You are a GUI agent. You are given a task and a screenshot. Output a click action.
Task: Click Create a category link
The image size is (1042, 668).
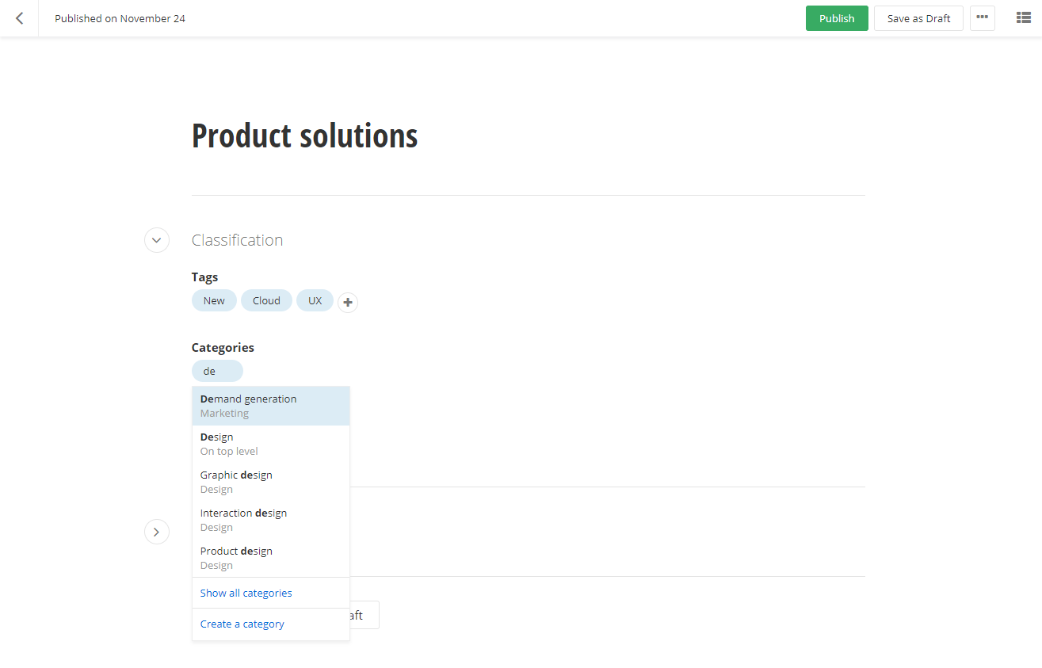[242, 624]
